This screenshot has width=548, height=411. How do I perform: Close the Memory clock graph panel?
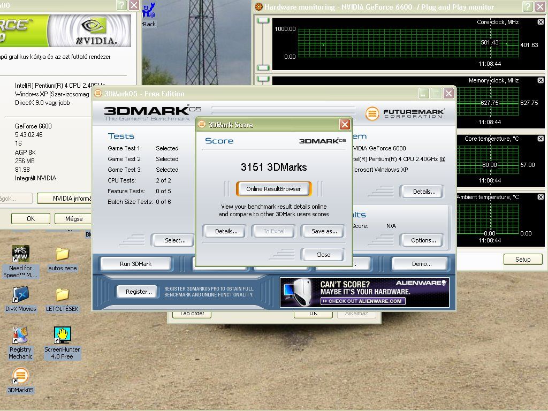541,80
